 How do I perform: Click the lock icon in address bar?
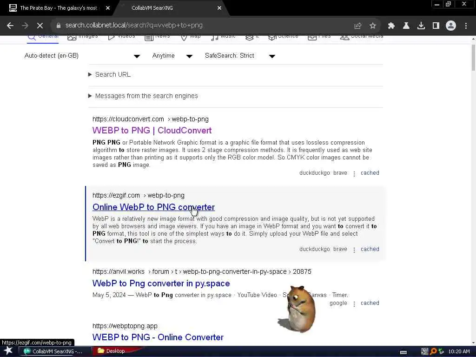click(59, 26)
